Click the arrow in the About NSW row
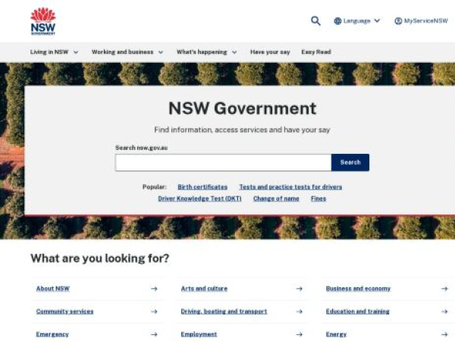Screen dimensions: 455x341 point(154,289)
